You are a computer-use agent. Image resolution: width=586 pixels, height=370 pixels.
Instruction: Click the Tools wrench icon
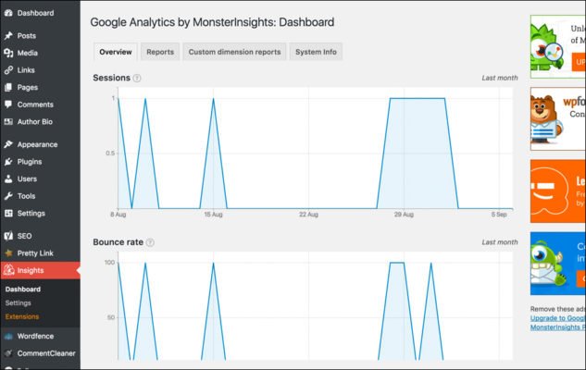(8, 196)
